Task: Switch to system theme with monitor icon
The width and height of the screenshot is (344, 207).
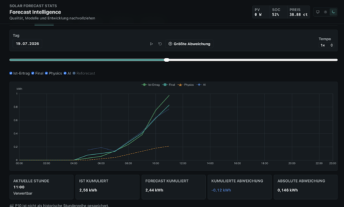Action: coord(318,12)
